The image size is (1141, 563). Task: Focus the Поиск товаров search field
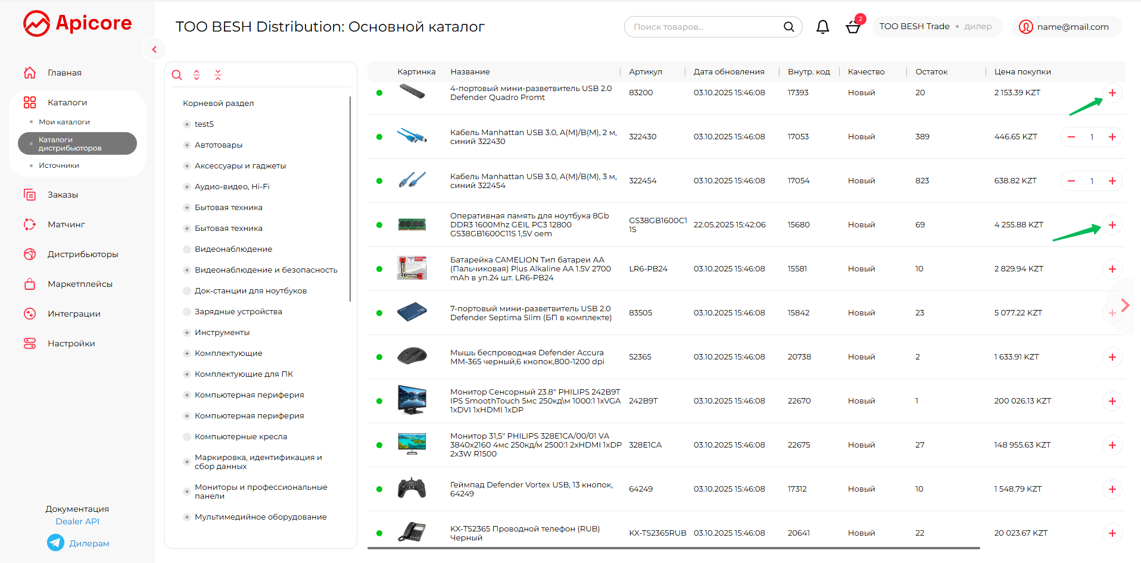[x=706, y=27]
